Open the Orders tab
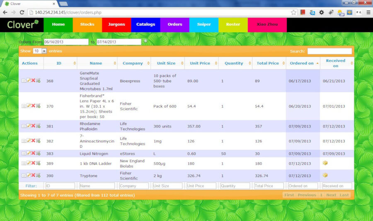The height and width of the screenshot is (221, 373). coord(175,25)
